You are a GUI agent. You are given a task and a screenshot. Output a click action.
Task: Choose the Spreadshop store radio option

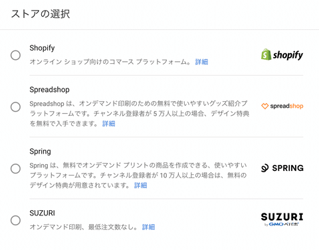pyautogui.click(x=15, y=107)
